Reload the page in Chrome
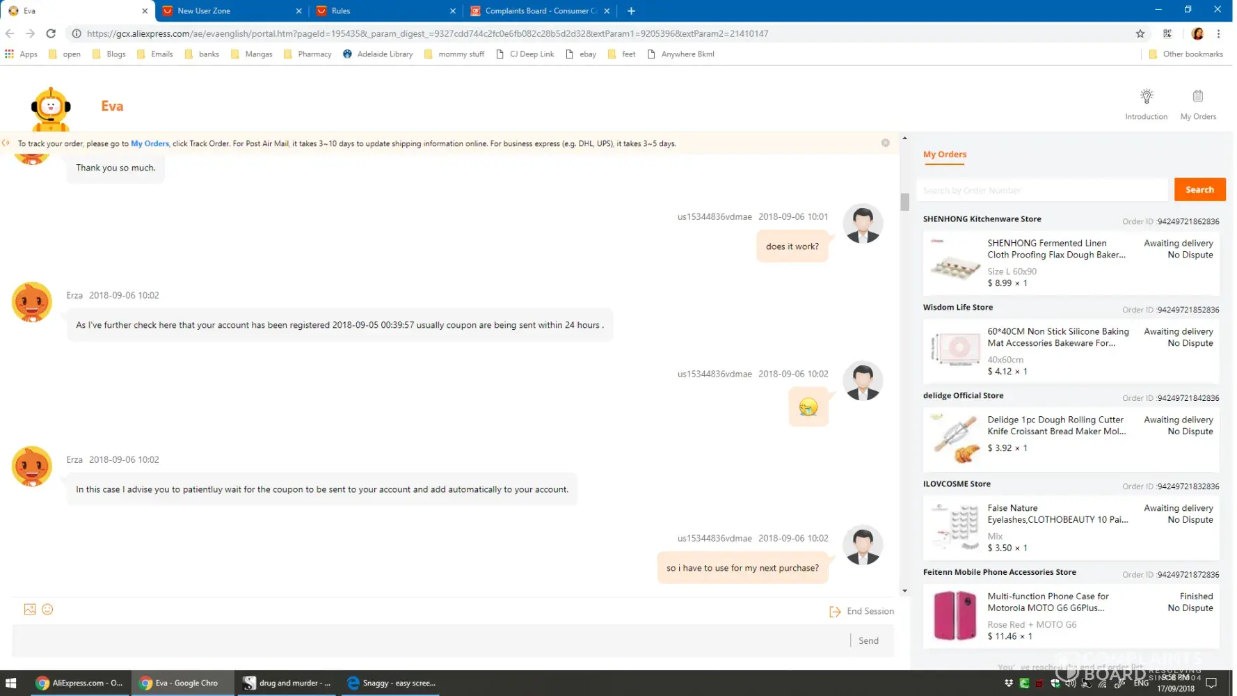Image resolution: width=1237 pixels, height=696 pixels. click(x=51, y=33)
